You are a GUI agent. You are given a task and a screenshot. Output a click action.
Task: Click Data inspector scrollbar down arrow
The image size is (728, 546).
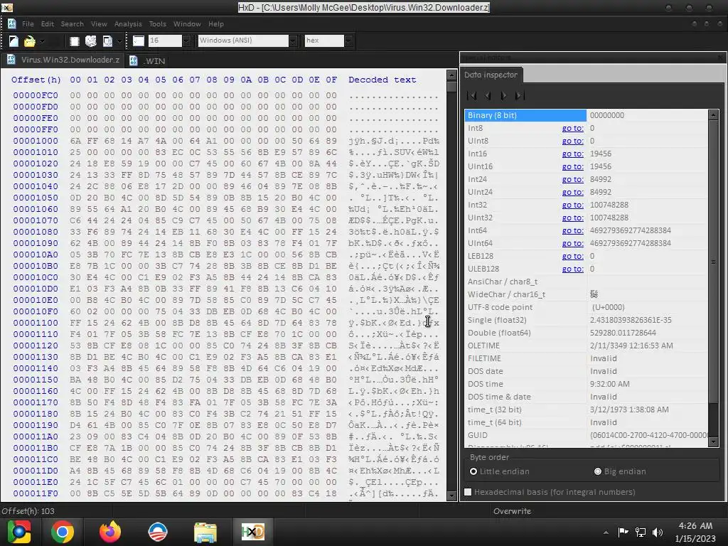[714, 442]
